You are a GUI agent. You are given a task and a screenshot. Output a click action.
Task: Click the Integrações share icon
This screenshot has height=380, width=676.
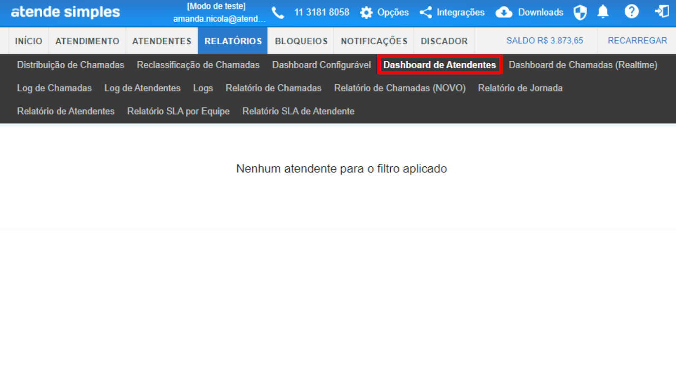pyautogui.click(x=425, y=13)
